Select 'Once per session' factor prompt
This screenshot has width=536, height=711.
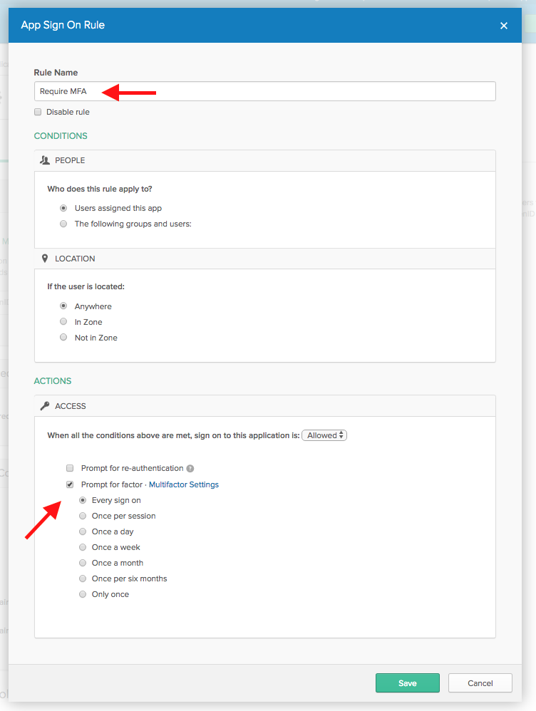click(x=83, y=516)
